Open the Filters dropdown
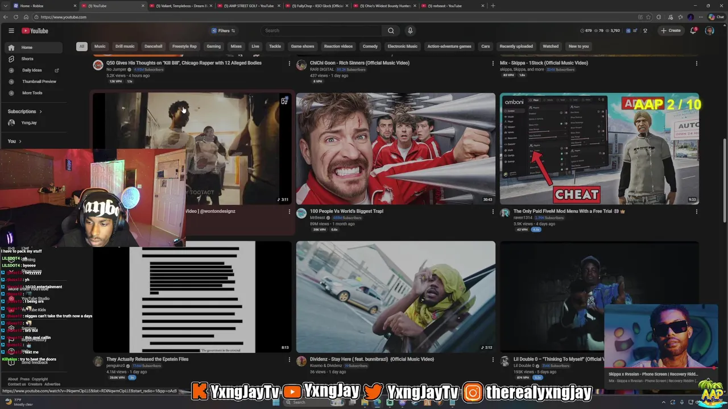The width and height of the screenshot is (728, 409). [x=223, y=31]
